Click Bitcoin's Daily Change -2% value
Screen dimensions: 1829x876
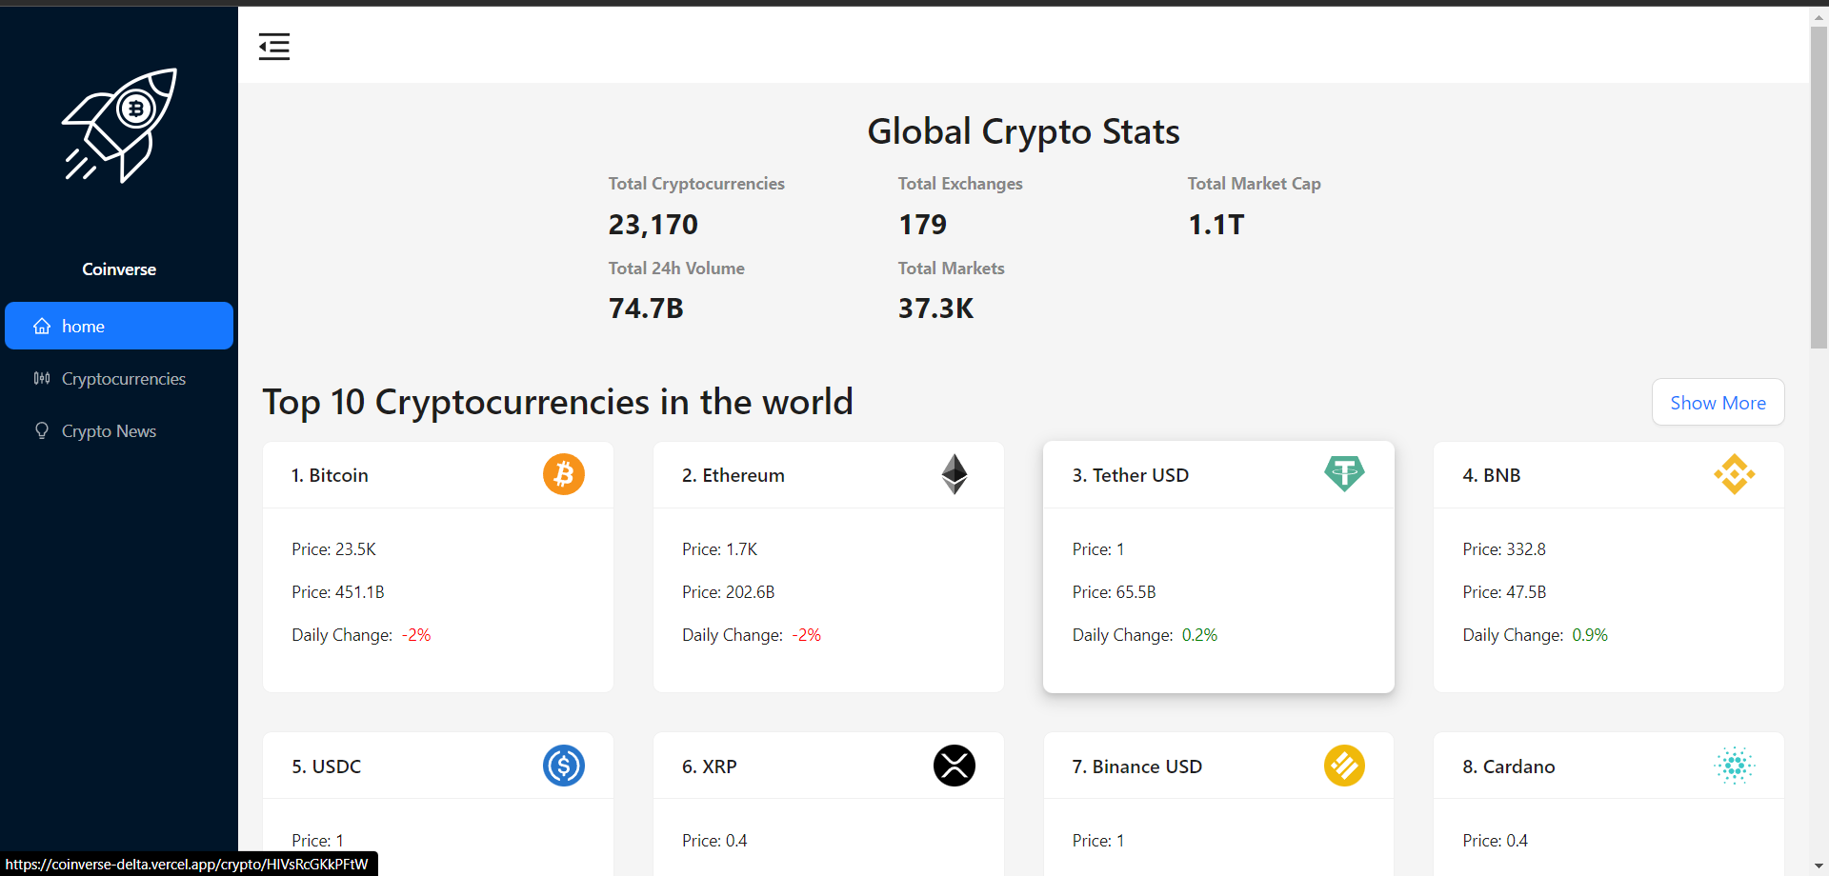[416, 635]
